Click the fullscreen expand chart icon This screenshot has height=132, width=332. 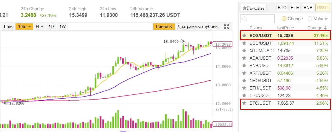(227, 27)
